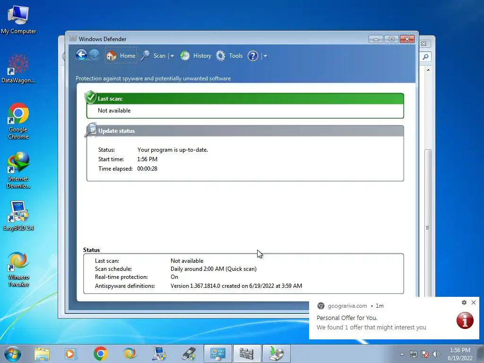Screen dimensions: 484x363
Task: Click the installer disc taskbar button
Action: pos(276,354)
